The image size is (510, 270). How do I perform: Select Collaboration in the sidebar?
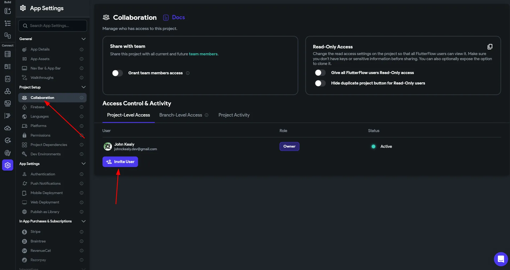click(52, 98)
